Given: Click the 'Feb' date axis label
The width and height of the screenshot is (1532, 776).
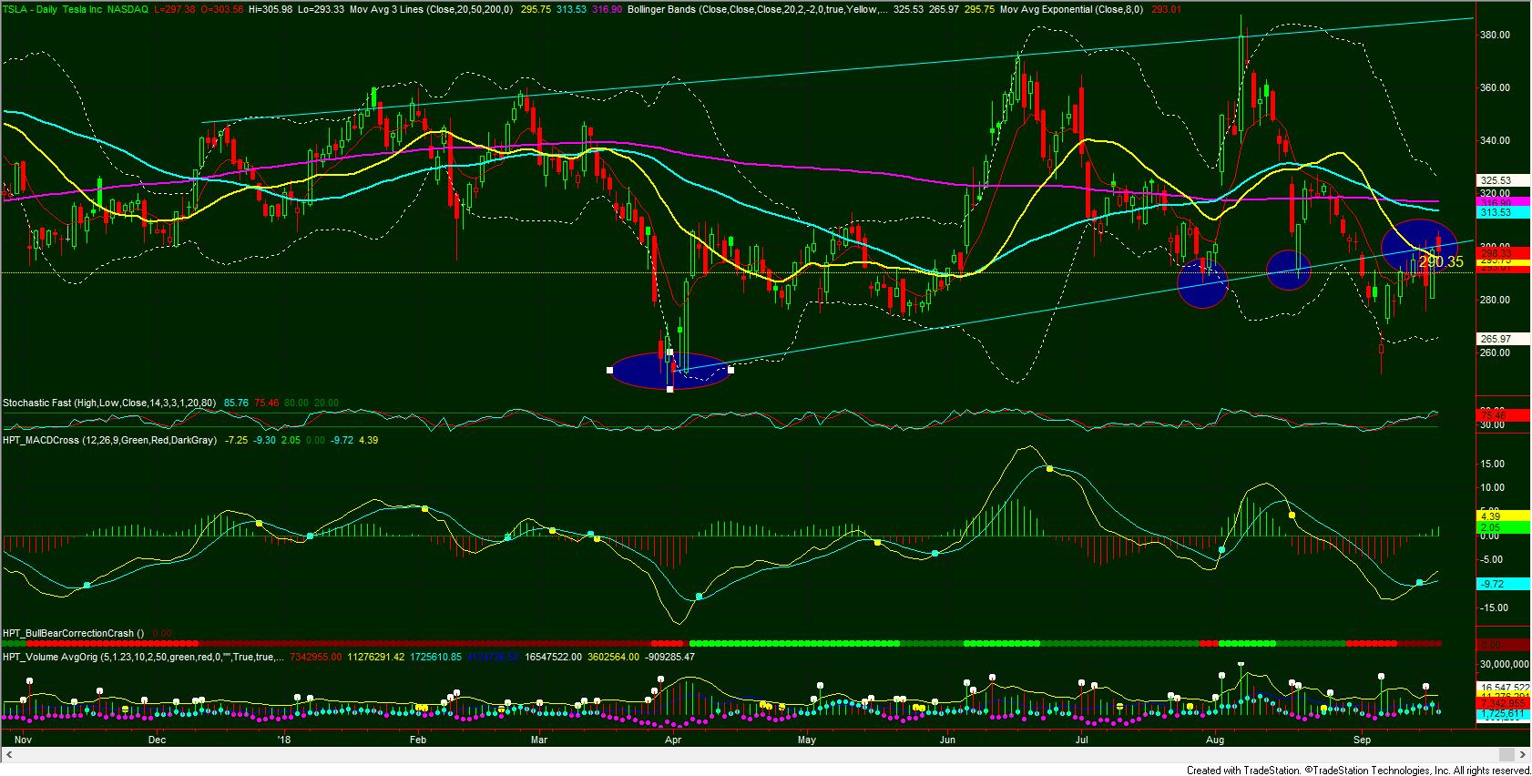Looking at the screenshot, I should 418,740.
